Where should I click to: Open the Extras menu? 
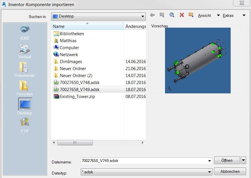click(228, 15)
